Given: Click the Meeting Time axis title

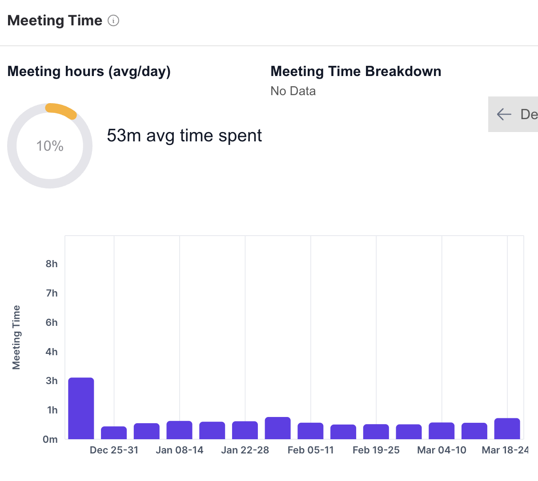Looking at the screenshot, I should click(16, 337).
